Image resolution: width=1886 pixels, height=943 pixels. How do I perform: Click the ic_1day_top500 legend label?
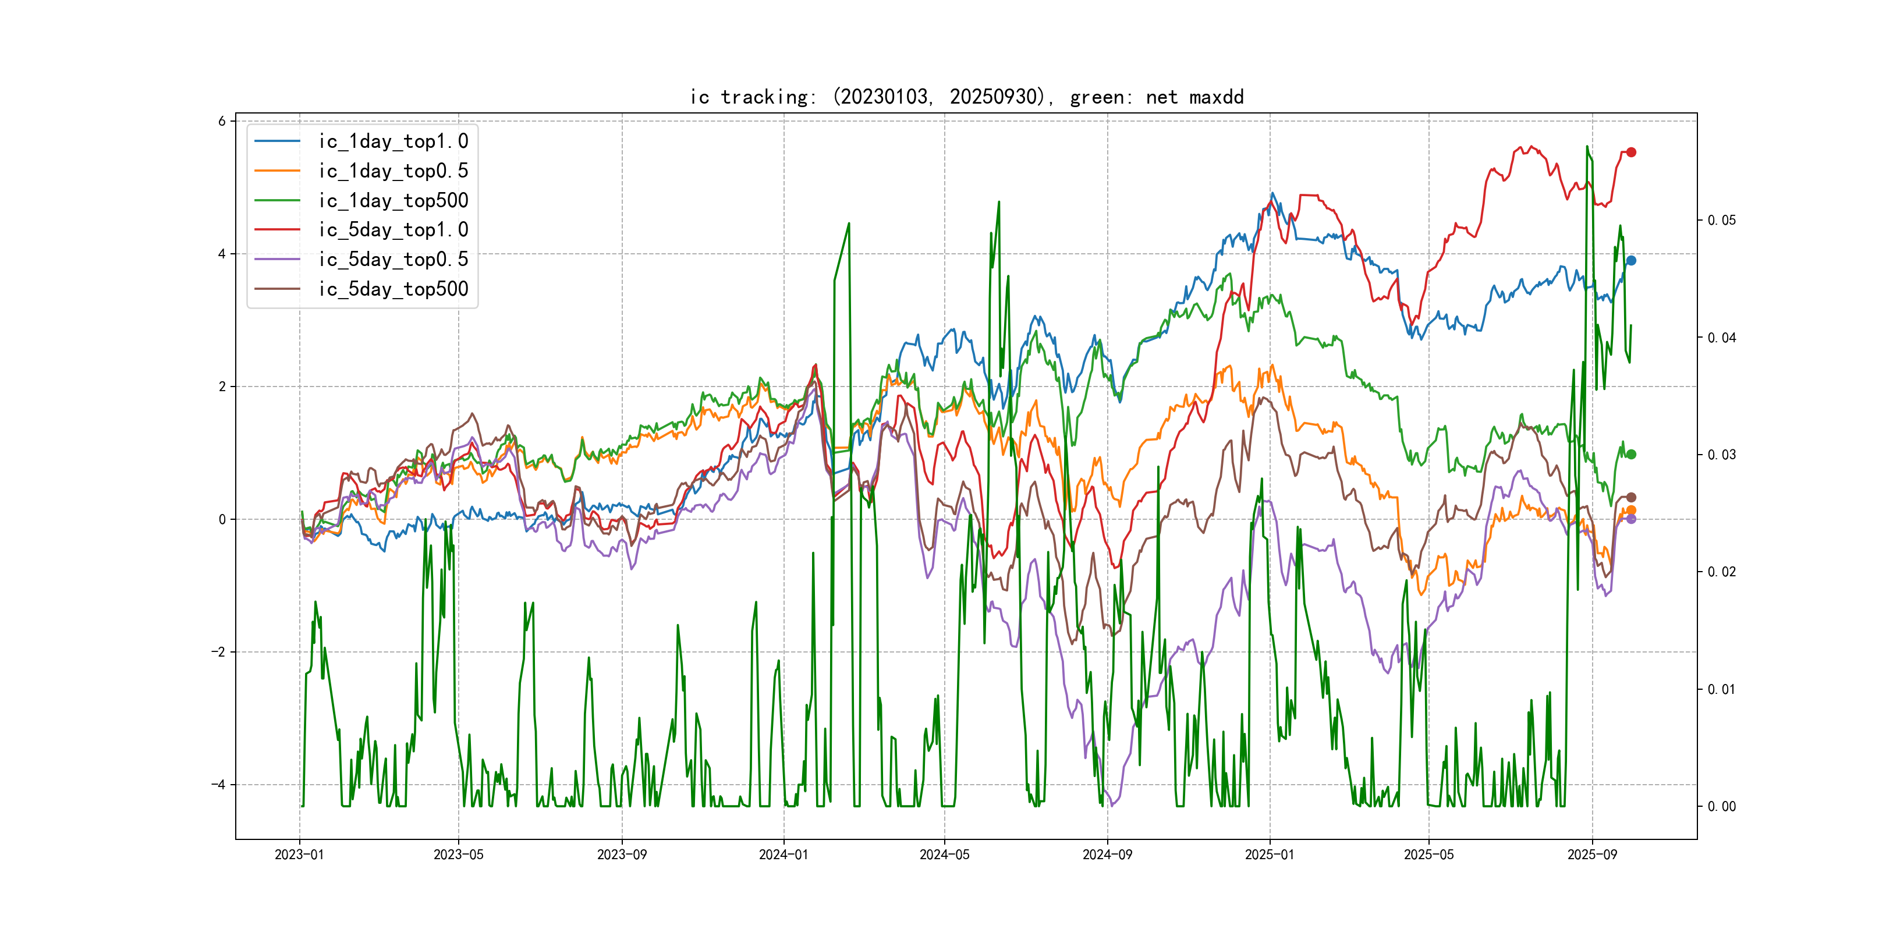[393, 201]
